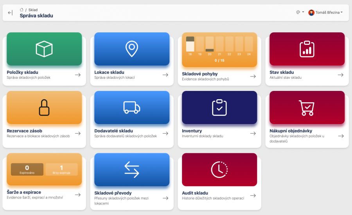Screen dimensions: 352x215
Task: Open the theme palette dropdown
Action: click(x=300, y=12)
